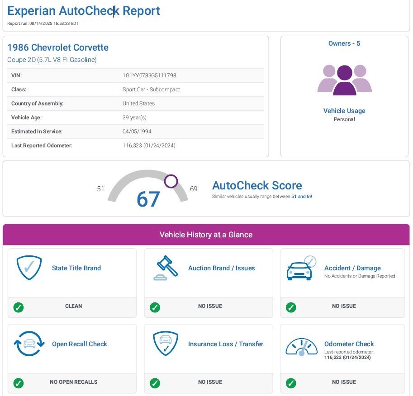
Task: Click the purple owners people icon
Action: coord(344,80)
